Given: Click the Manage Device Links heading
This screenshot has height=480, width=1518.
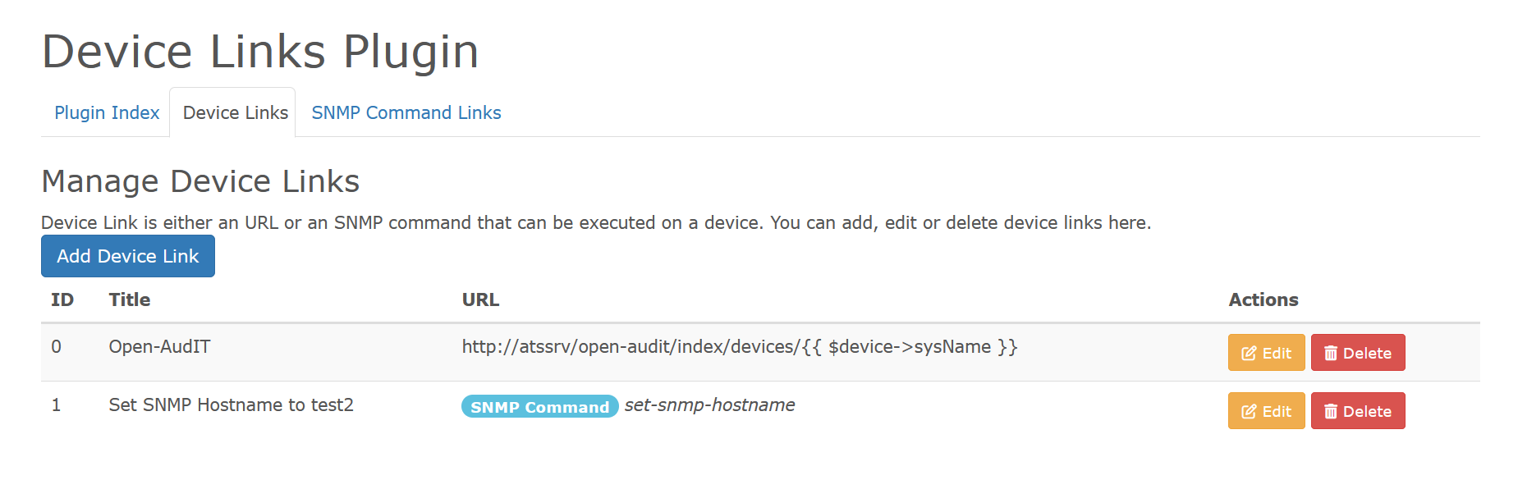Looking at the screenshot, I should click(200, 181).
